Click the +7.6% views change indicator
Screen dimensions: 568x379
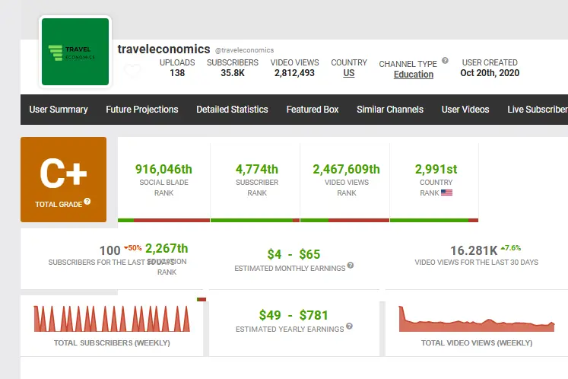coord(511,248)
